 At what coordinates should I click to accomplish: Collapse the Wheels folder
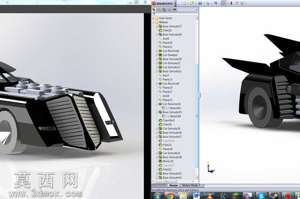pyautogui.click(x=153, y=22)
